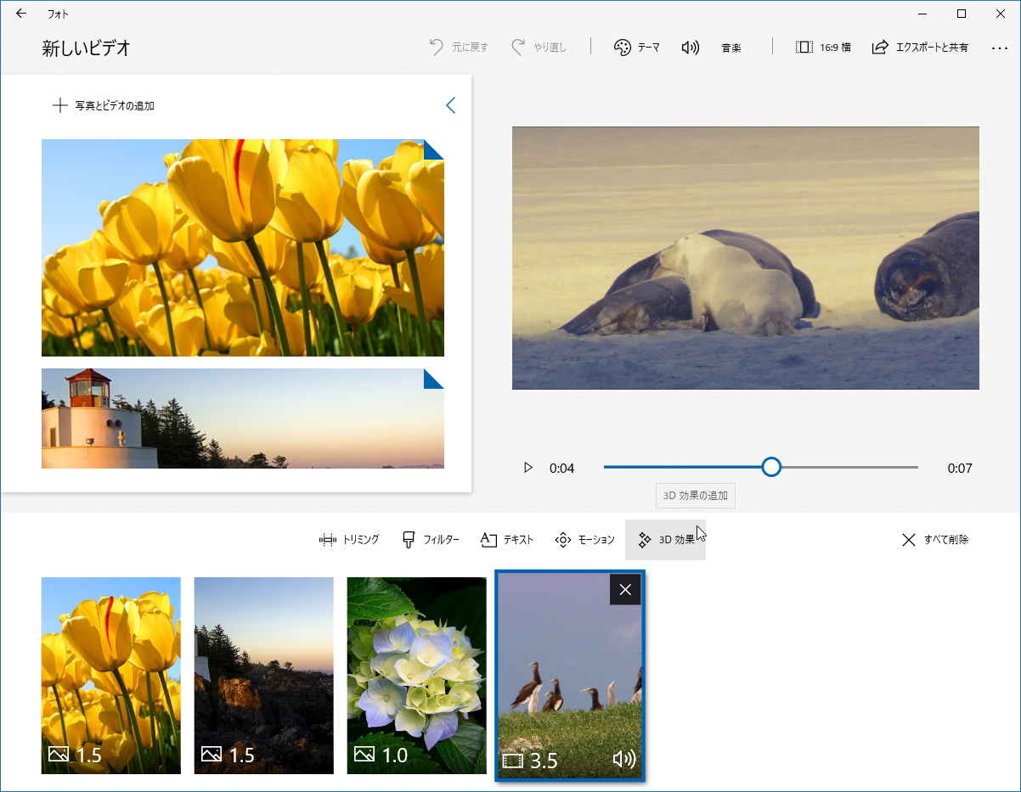Select the tulips storyboard clip
The width and height of the screenshot is (1021, 792).
tap(111, 676)
